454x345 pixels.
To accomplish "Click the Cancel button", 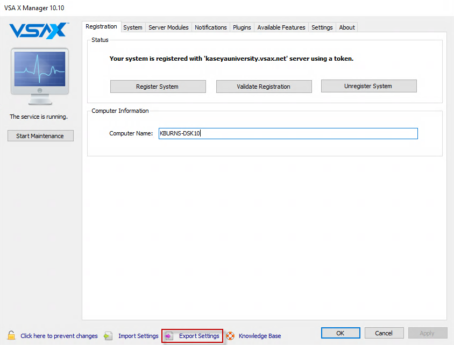I will coord(384,333).
